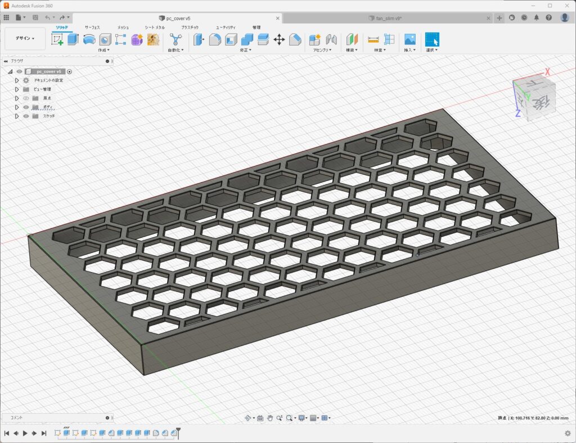Click the Save icon
This screenshot has width=576, height=443.
click(x=35, y=17)
